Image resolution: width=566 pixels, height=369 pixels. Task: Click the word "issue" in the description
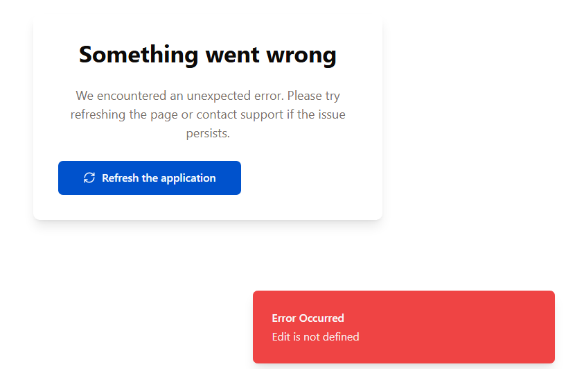click(330, 114)
